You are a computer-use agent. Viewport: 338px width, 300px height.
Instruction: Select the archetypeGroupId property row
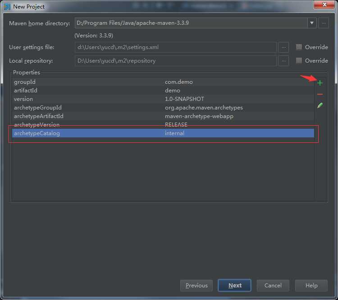pos(163,108)
